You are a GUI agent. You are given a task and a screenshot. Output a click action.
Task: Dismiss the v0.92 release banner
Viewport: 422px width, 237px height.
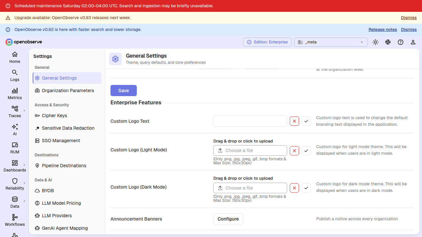(x=409, y=30)
